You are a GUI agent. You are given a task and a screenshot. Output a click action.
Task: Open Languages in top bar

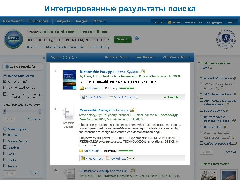pyautogui.click(x=215, y=23)
